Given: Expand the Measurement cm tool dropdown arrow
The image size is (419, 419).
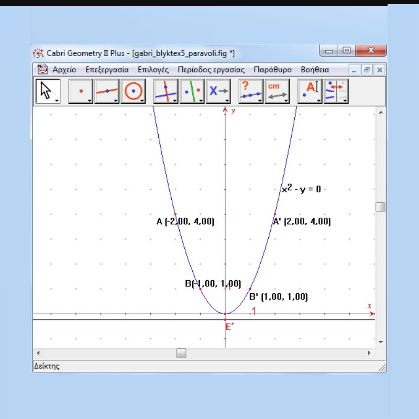Looking at the screenshot, I should click(286, 101).
